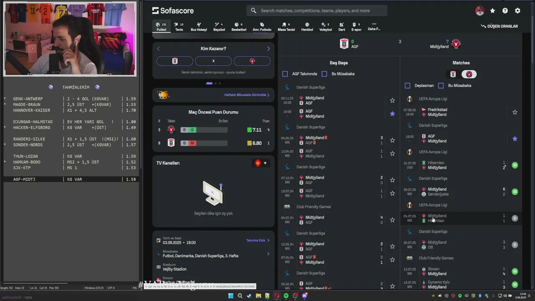Favorite the Fredrikstad-Midtjylland match star

[x=515, y=112]
